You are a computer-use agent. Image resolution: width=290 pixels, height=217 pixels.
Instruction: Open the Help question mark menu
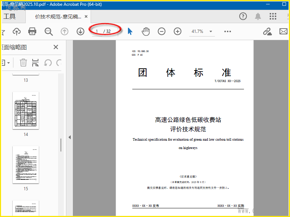click(243, 16)
